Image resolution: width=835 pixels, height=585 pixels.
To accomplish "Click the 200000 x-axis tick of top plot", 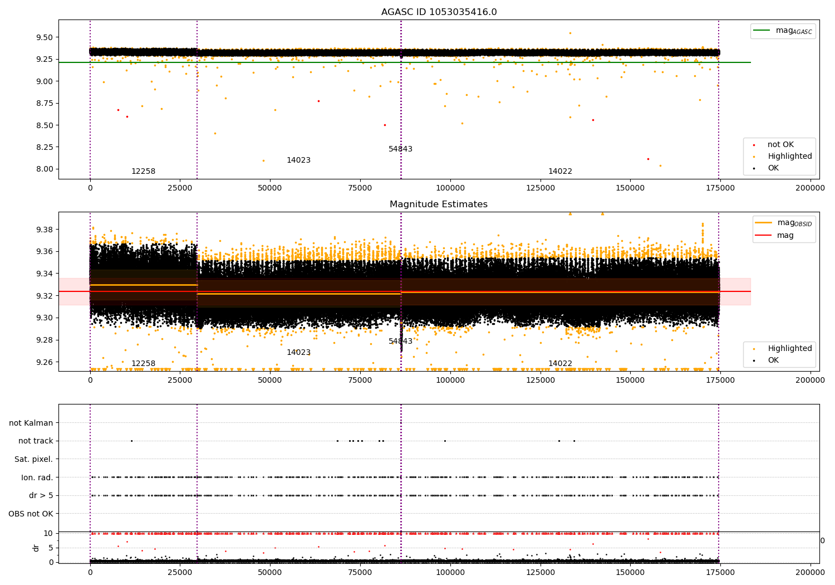I will point(810,188).
